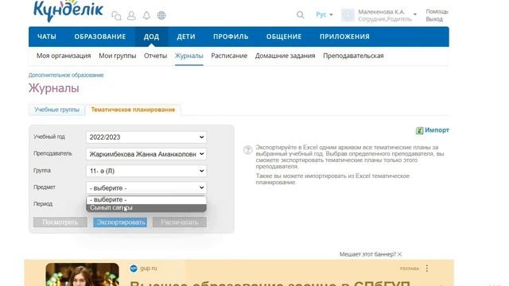This screenshot has height=286, width=509.
Task: Click the globe icon in the header
Action: (x=161, y=15)
